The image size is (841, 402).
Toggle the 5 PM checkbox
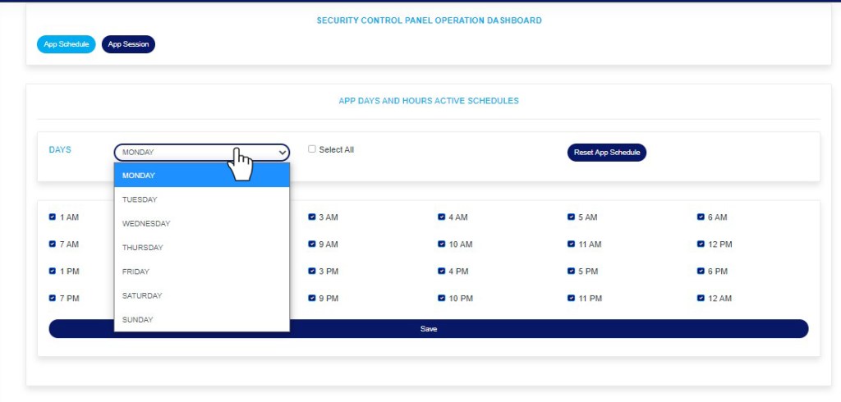[572, 272]
